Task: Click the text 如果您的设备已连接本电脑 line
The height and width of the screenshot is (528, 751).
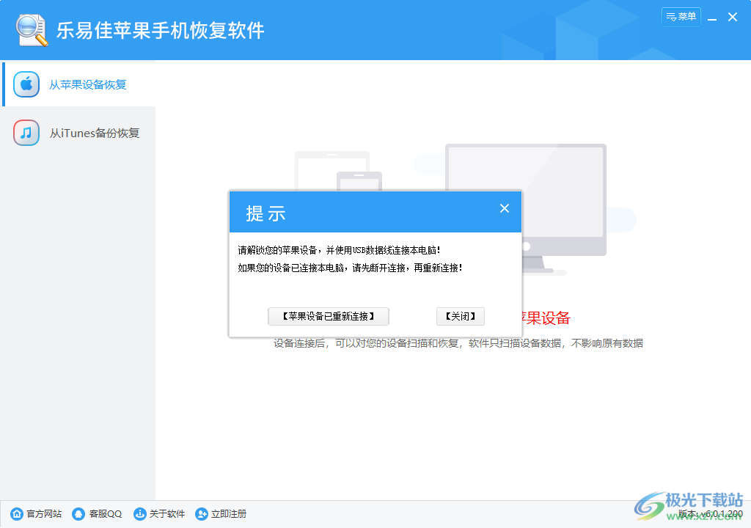Action: pyautogui.click(x=350, y=268)
